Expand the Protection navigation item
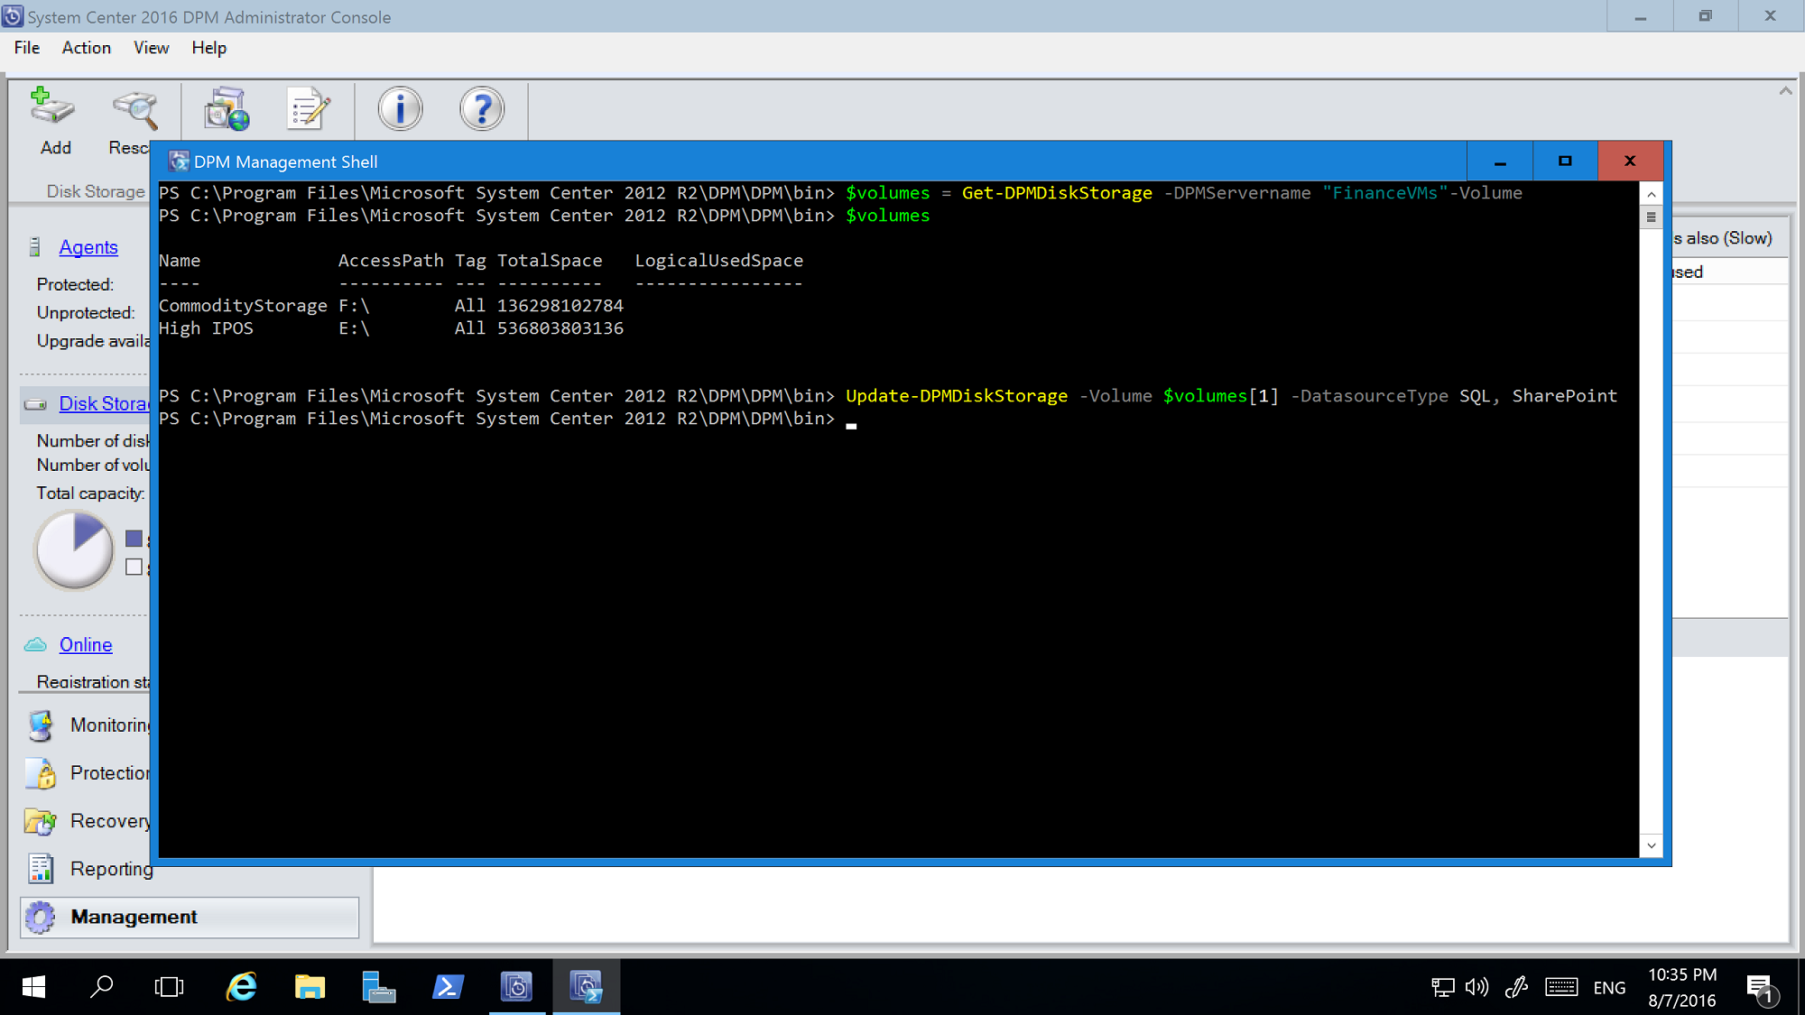The width and height of the screenshot is (1805, 1015). coord(112,773)
